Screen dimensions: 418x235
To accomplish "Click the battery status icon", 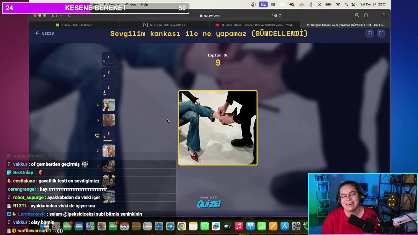I will (x=329, y=5).
